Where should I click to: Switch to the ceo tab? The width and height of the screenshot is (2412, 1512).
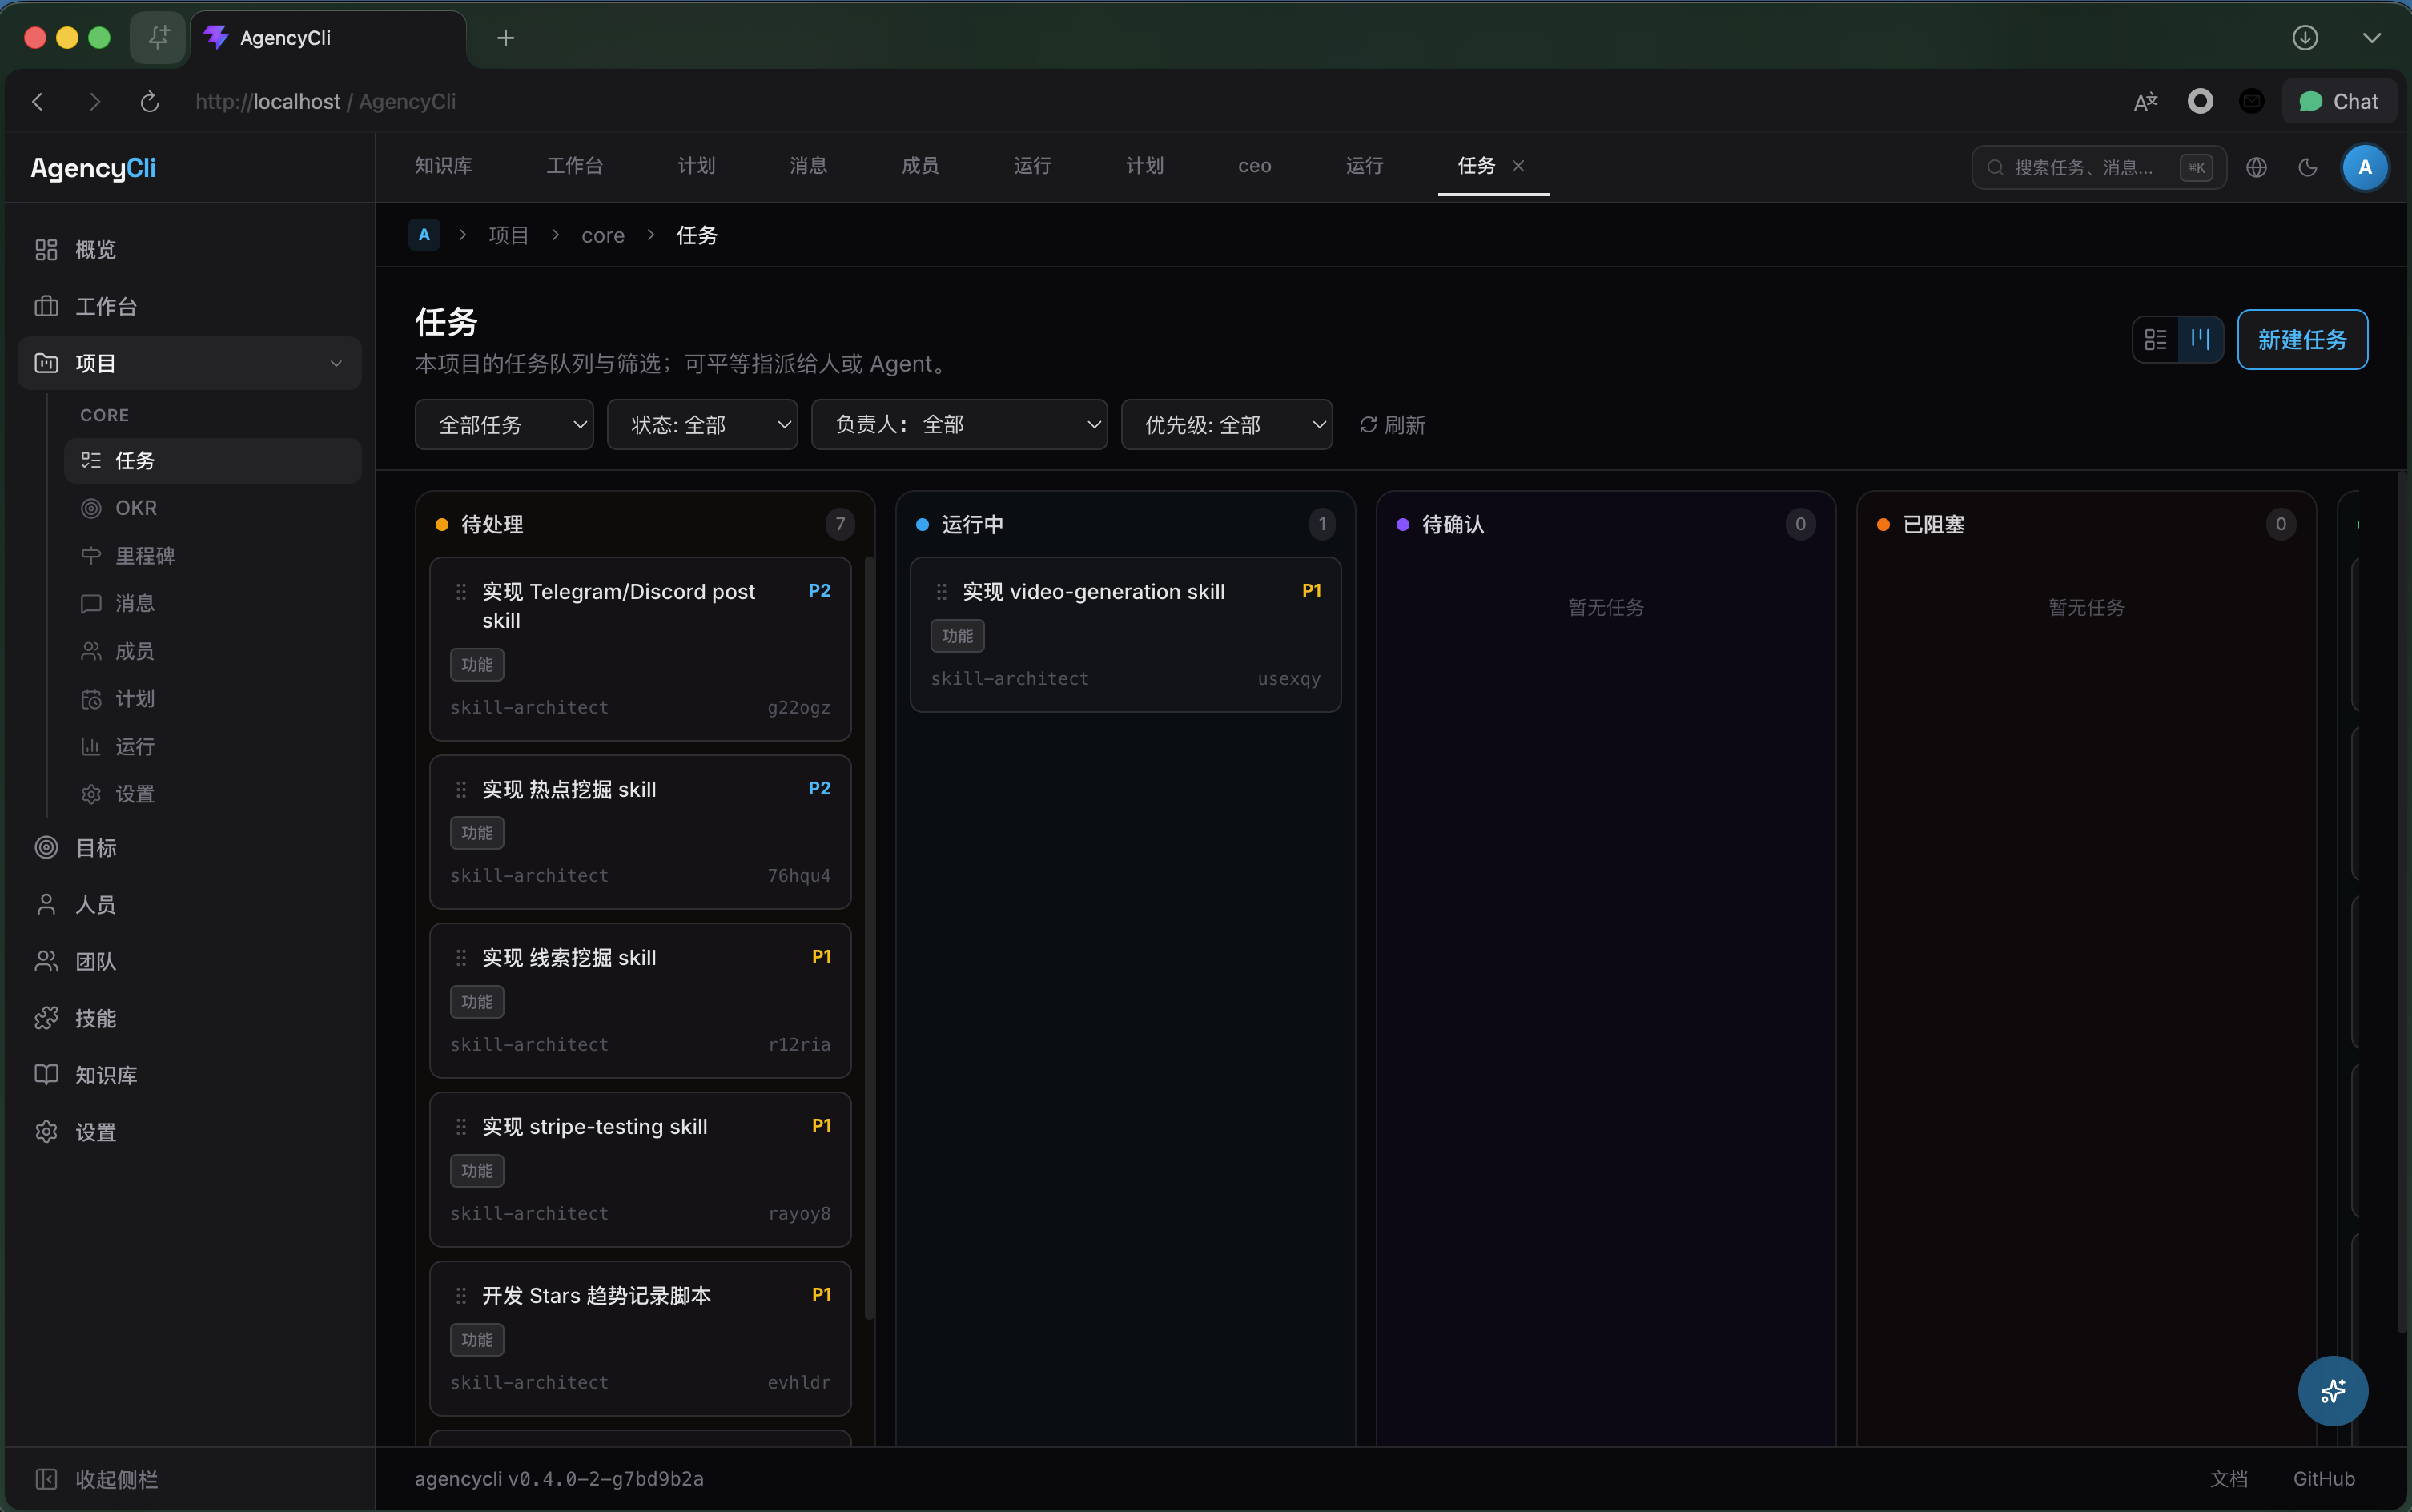coord(1254,166)
